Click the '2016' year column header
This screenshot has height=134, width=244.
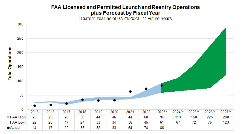click(x=50, y=112)
